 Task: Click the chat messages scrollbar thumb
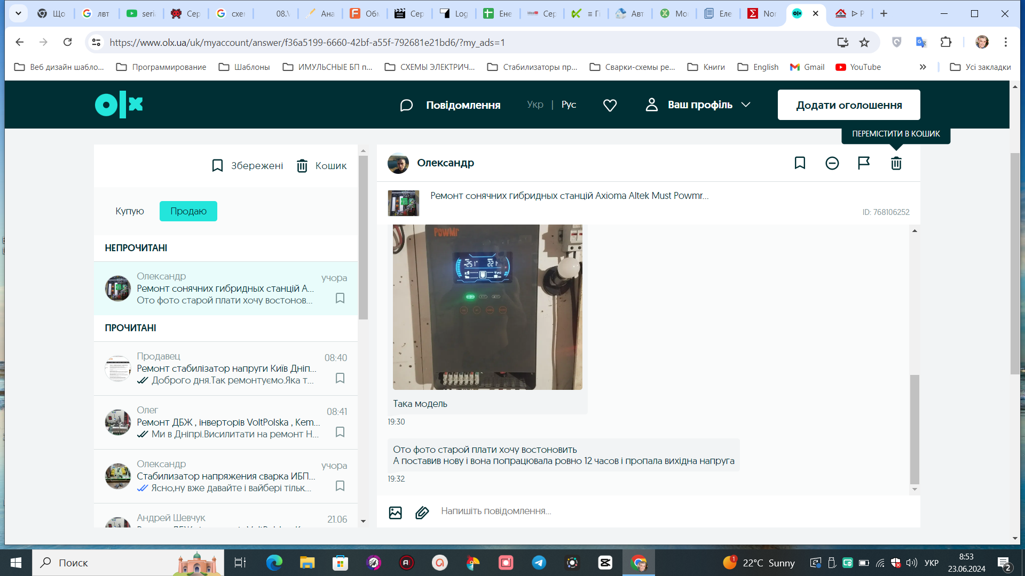pos(914,429)
